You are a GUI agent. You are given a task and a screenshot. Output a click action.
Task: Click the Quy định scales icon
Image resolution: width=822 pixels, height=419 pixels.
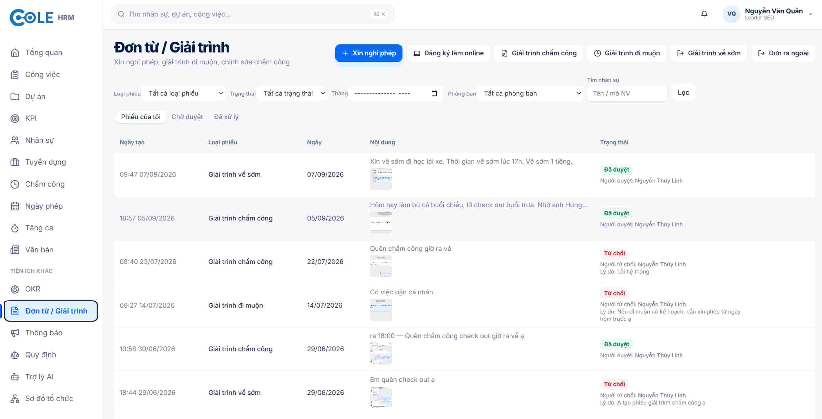tap(15, 355)
